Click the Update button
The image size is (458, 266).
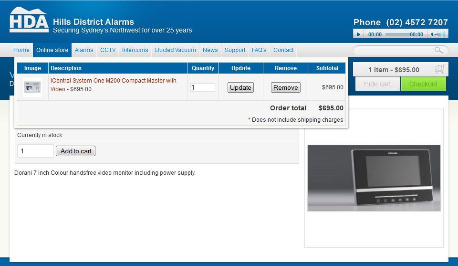click(x=240, y=87)
